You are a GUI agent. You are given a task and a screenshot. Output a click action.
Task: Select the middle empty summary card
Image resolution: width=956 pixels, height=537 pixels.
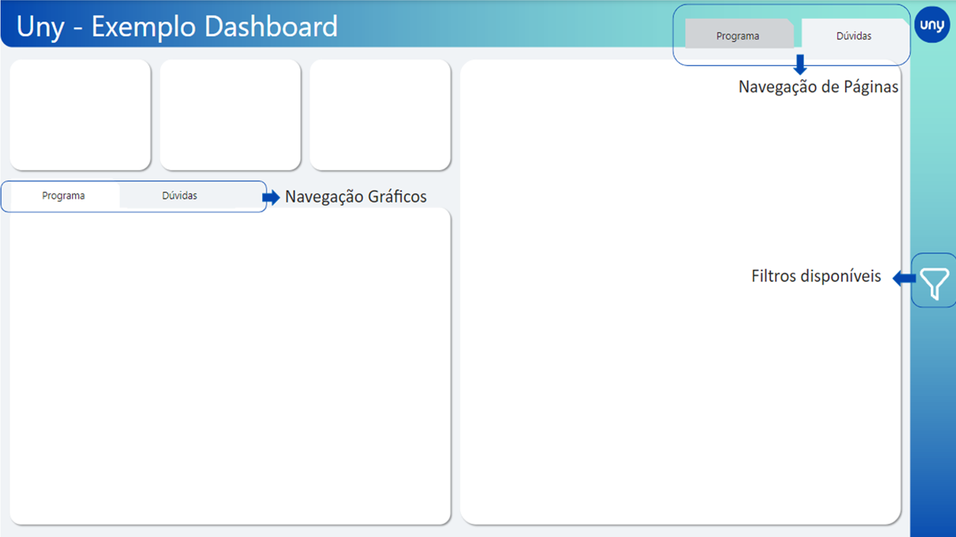click(x=230, y=114)
